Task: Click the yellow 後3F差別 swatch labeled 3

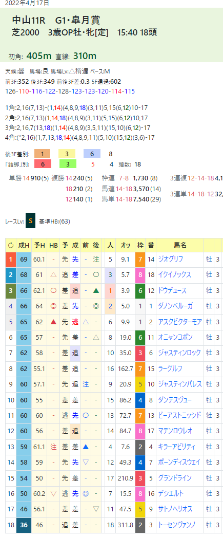Action: (67, 154)
